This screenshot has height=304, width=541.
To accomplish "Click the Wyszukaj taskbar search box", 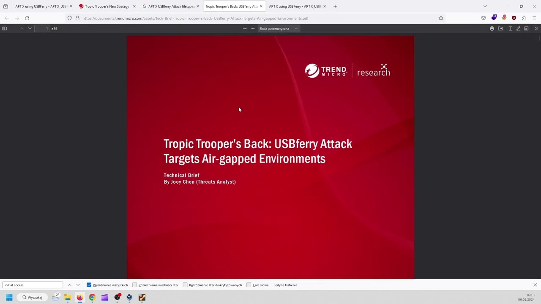I will [x=33, y=297].
